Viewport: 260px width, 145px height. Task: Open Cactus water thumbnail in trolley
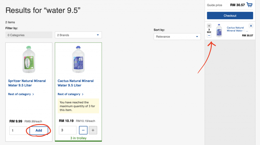point(219,31)
